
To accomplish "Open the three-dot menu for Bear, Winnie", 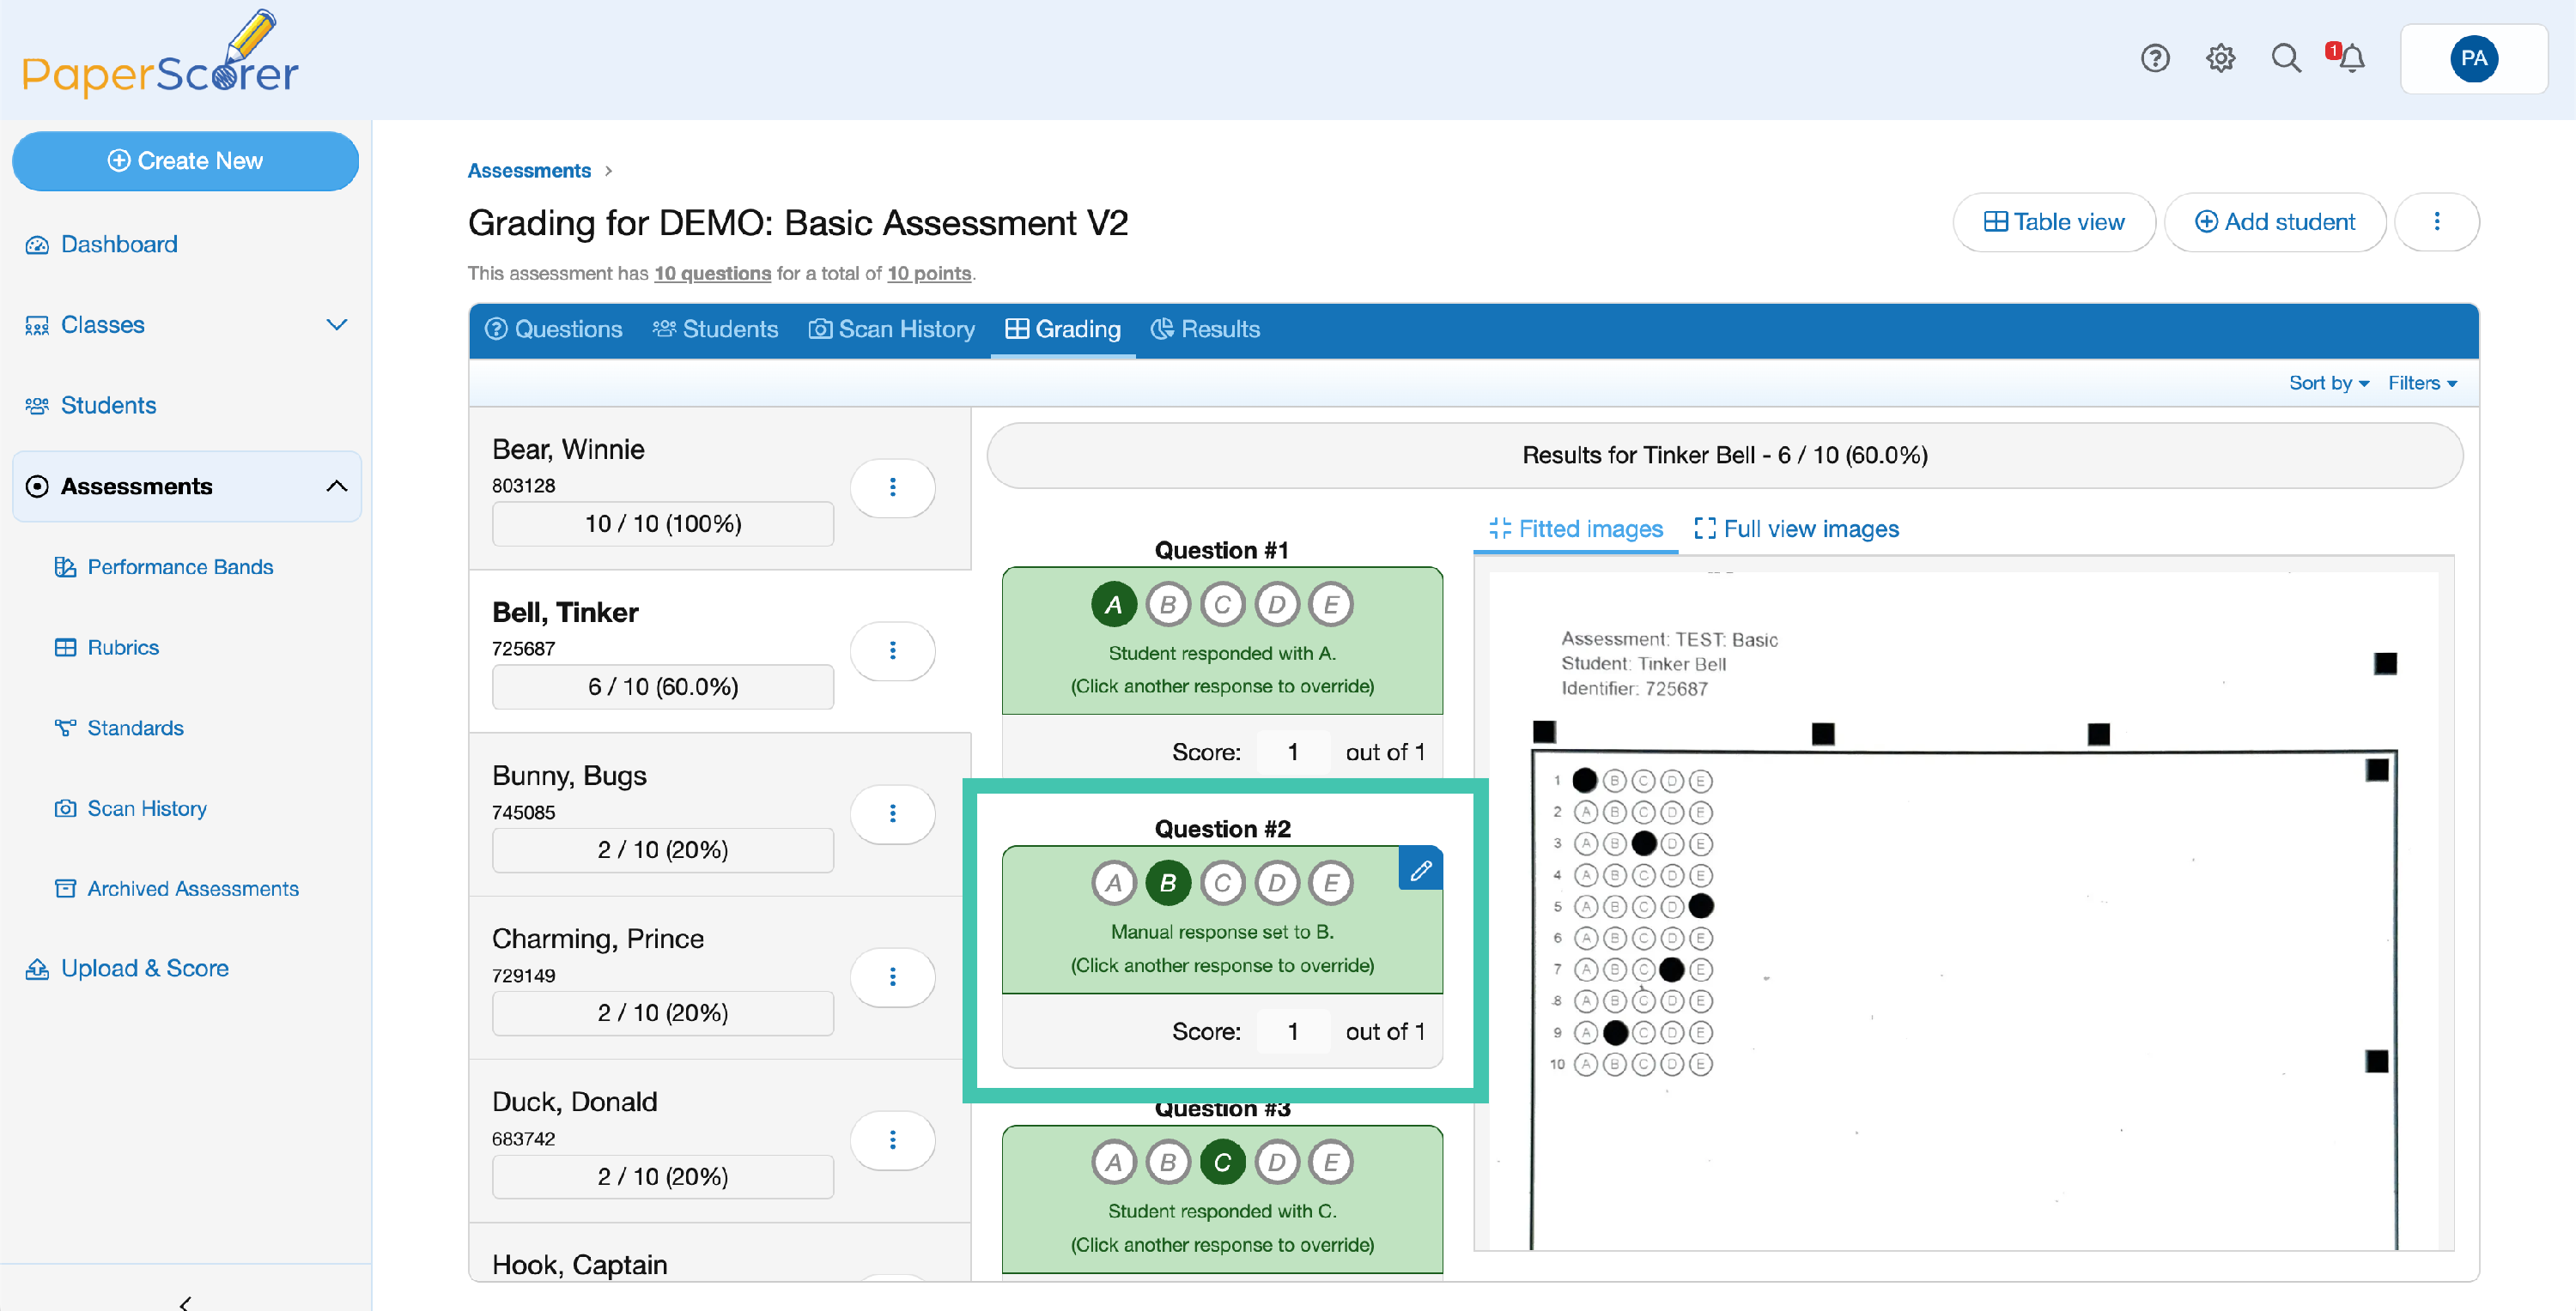I will tap(892, 487).
